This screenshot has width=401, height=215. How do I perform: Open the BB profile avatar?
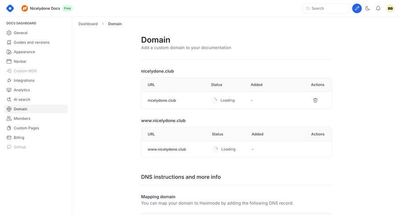(x=390, y=8)
